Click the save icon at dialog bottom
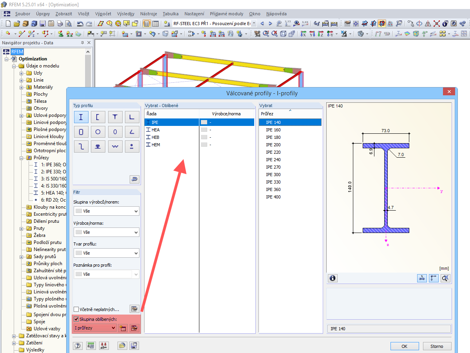The height and width of the screenshot is (353, 470). point(134,346)
